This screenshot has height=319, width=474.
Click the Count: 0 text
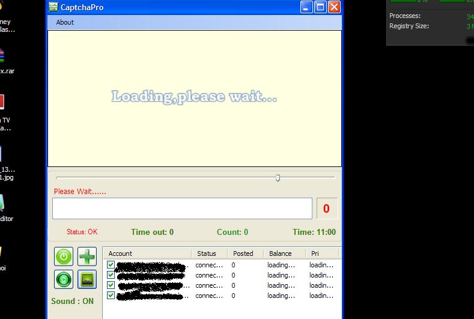click(x=232, y=232)
